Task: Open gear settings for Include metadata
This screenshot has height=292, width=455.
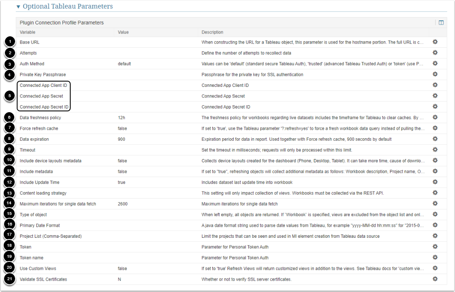Action: coord(435,171)
